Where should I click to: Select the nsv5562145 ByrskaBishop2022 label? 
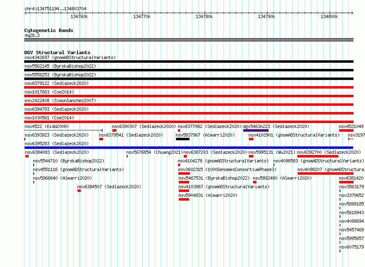point(60,66)
